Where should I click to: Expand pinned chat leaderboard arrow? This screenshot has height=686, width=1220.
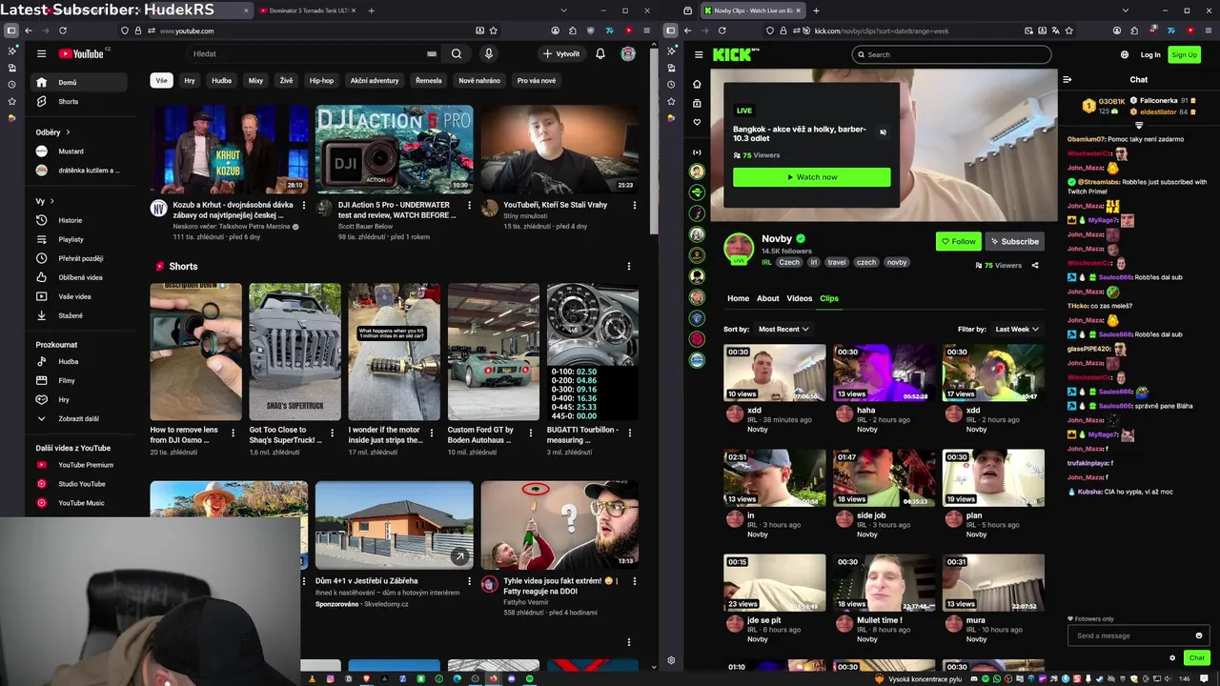1139,126
